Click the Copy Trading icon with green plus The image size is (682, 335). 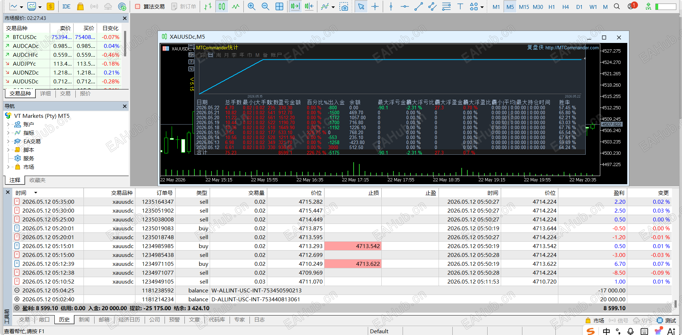[x=122, y=6]
